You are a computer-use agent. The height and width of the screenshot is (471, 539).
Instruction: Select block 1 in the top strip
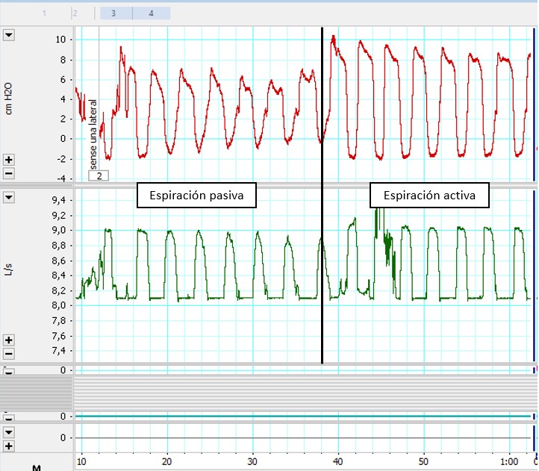[45, 13]
